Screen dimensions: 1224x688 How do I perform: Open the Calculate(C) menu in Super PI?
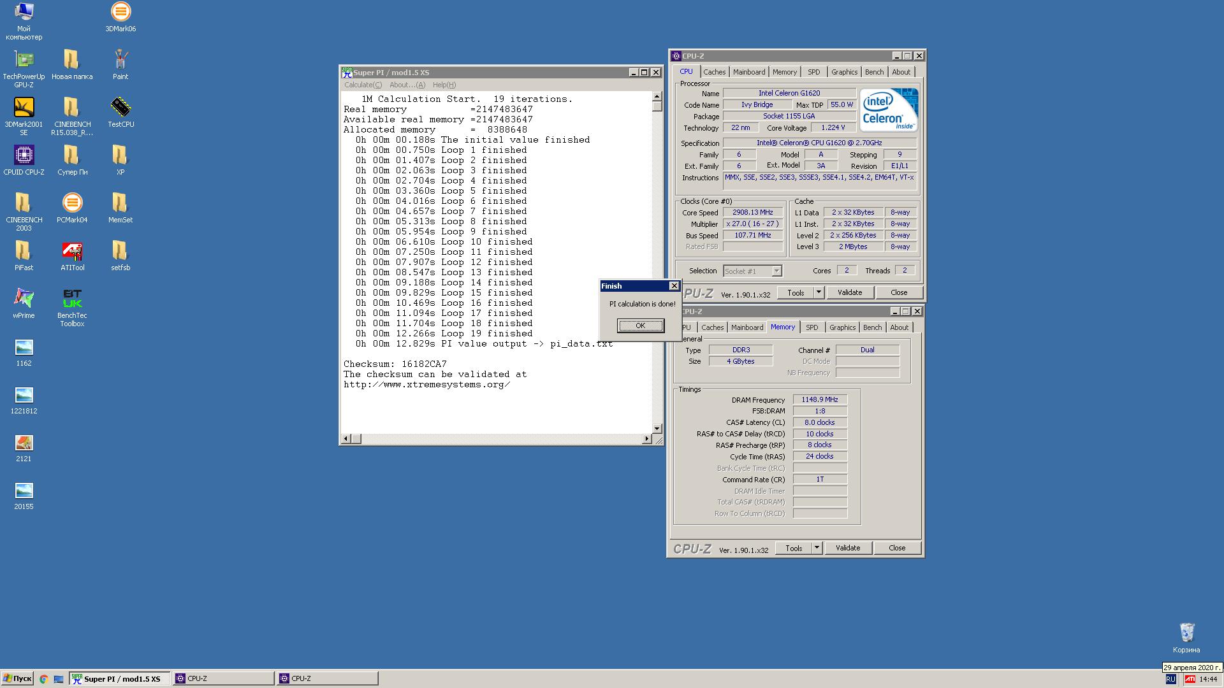[363, 85]
